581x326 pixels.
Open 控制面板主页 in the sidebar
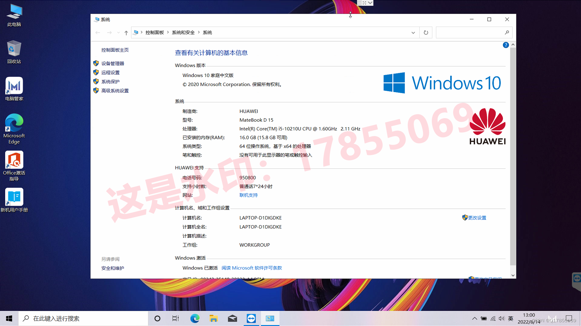tap(115, 50)
